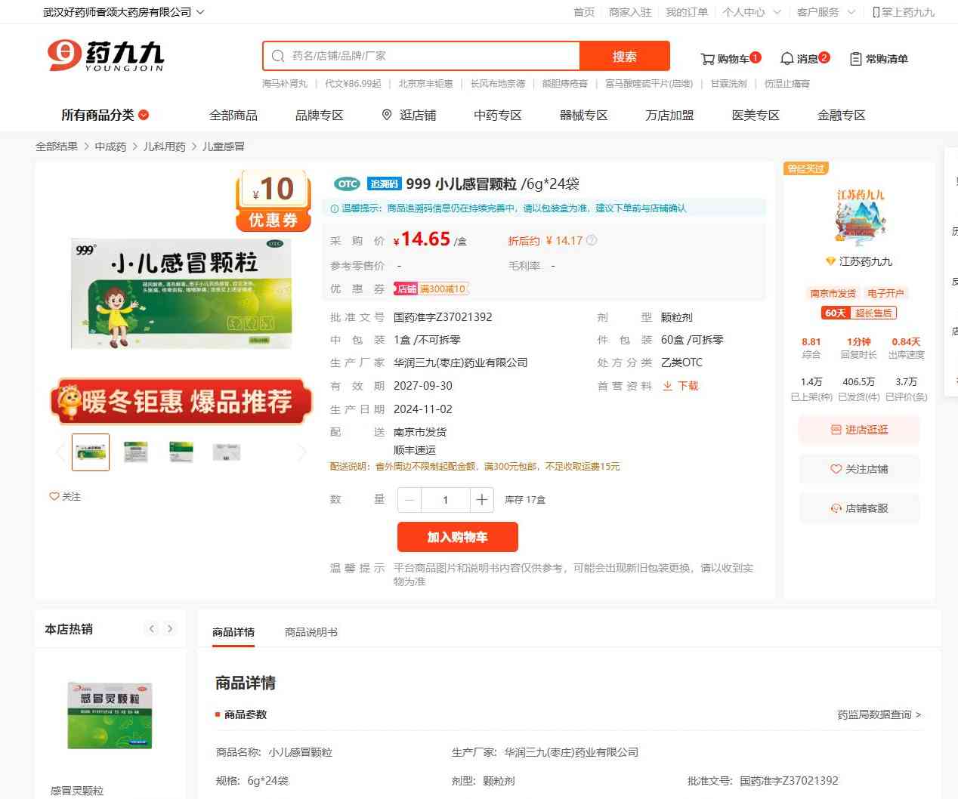The image size is (958, 799).
Task: Open the 消息 notification bell
Action: point(786,59)
